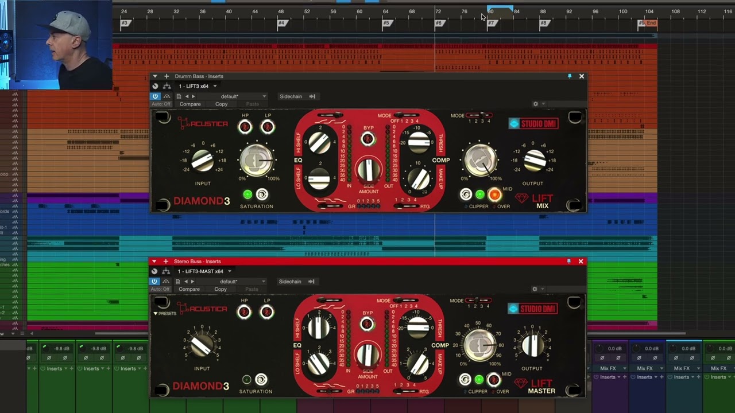Click orange MID button on LIFT Mix

click(x=494, y=194)
